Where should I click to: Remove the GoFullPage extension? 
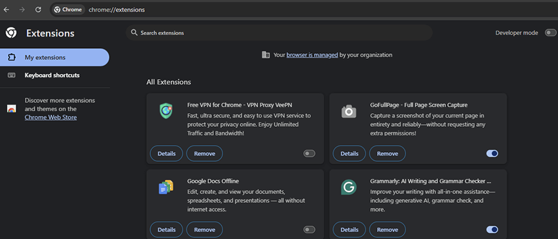click(387, 154)
